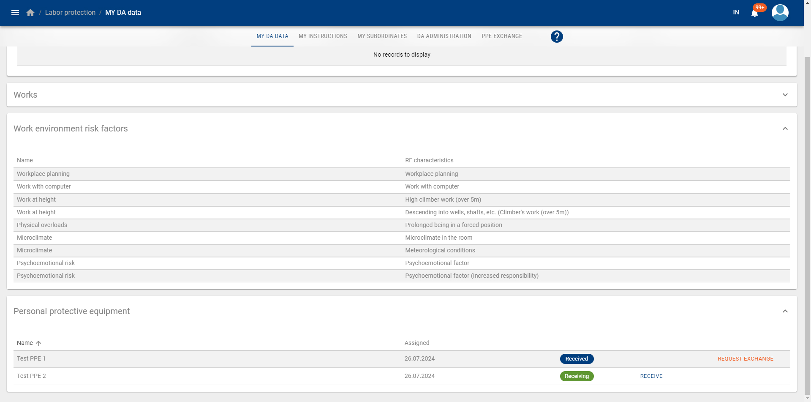Click the Received status badge
Image resolution: width=811 pixels, height=402 pixels.
tap(577, 359)
